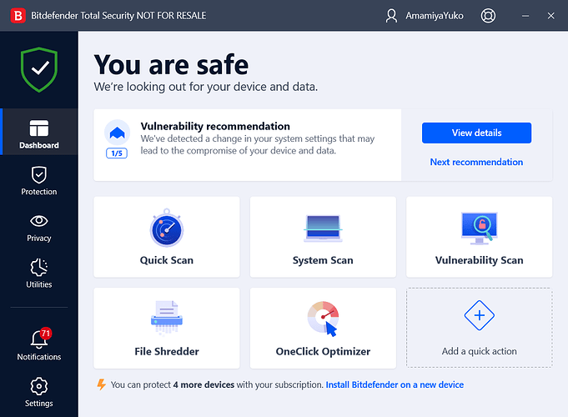The width and height of the screenshot is (568, 417).
Task: Open the Protection shield section
Action: 39,181
